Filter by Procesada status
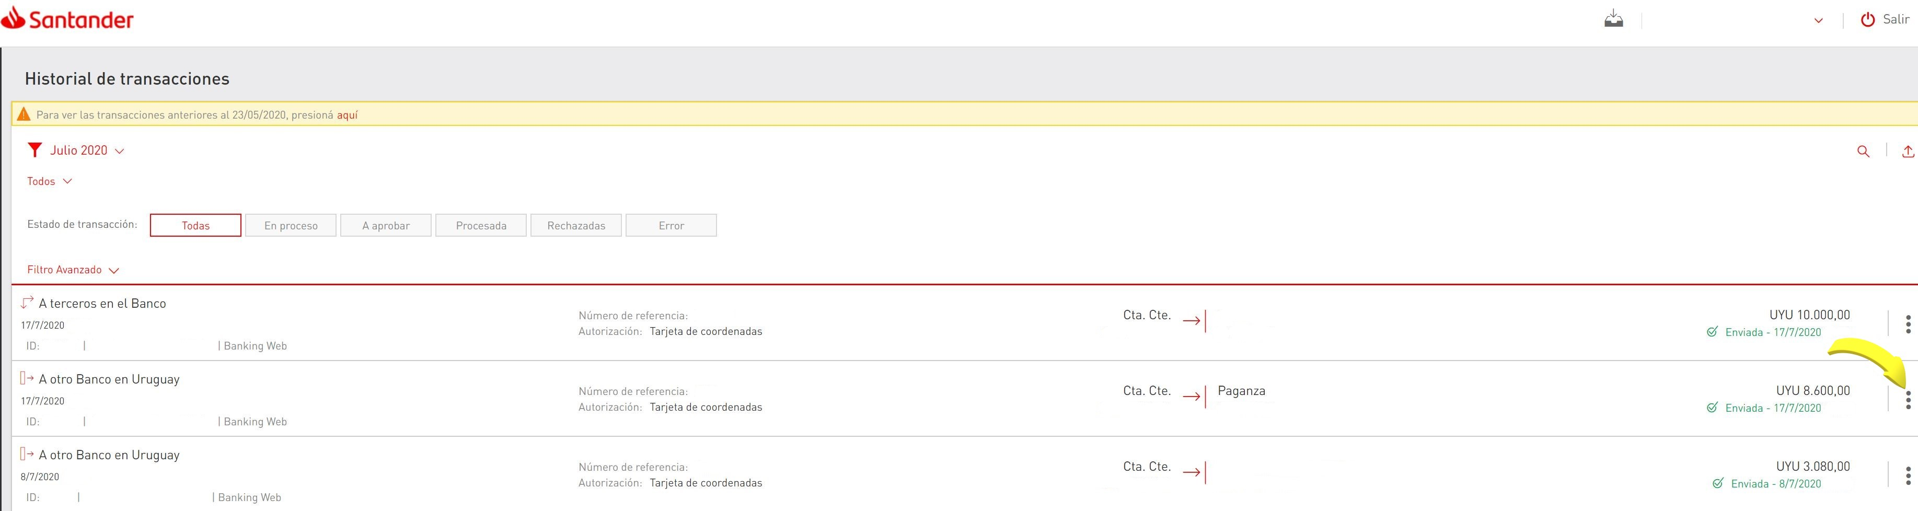The height and width of the screenshot is (511, 1918). click(x=481, y=226)
